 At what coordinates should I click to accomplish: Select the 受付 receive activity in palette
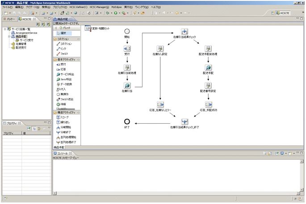pos(63,64)
